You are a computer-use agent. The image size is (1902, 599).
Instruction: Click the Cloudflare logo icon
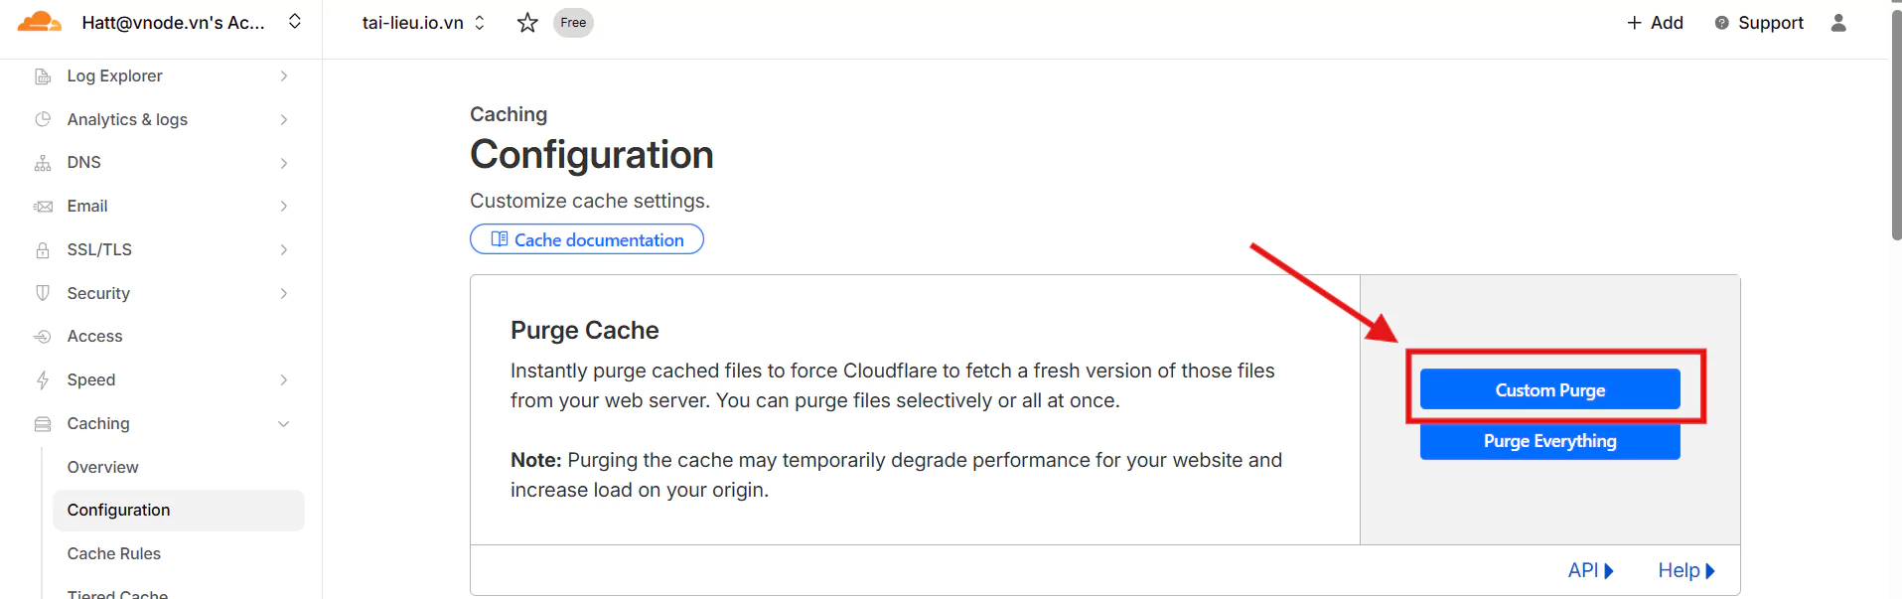point(40,22)
